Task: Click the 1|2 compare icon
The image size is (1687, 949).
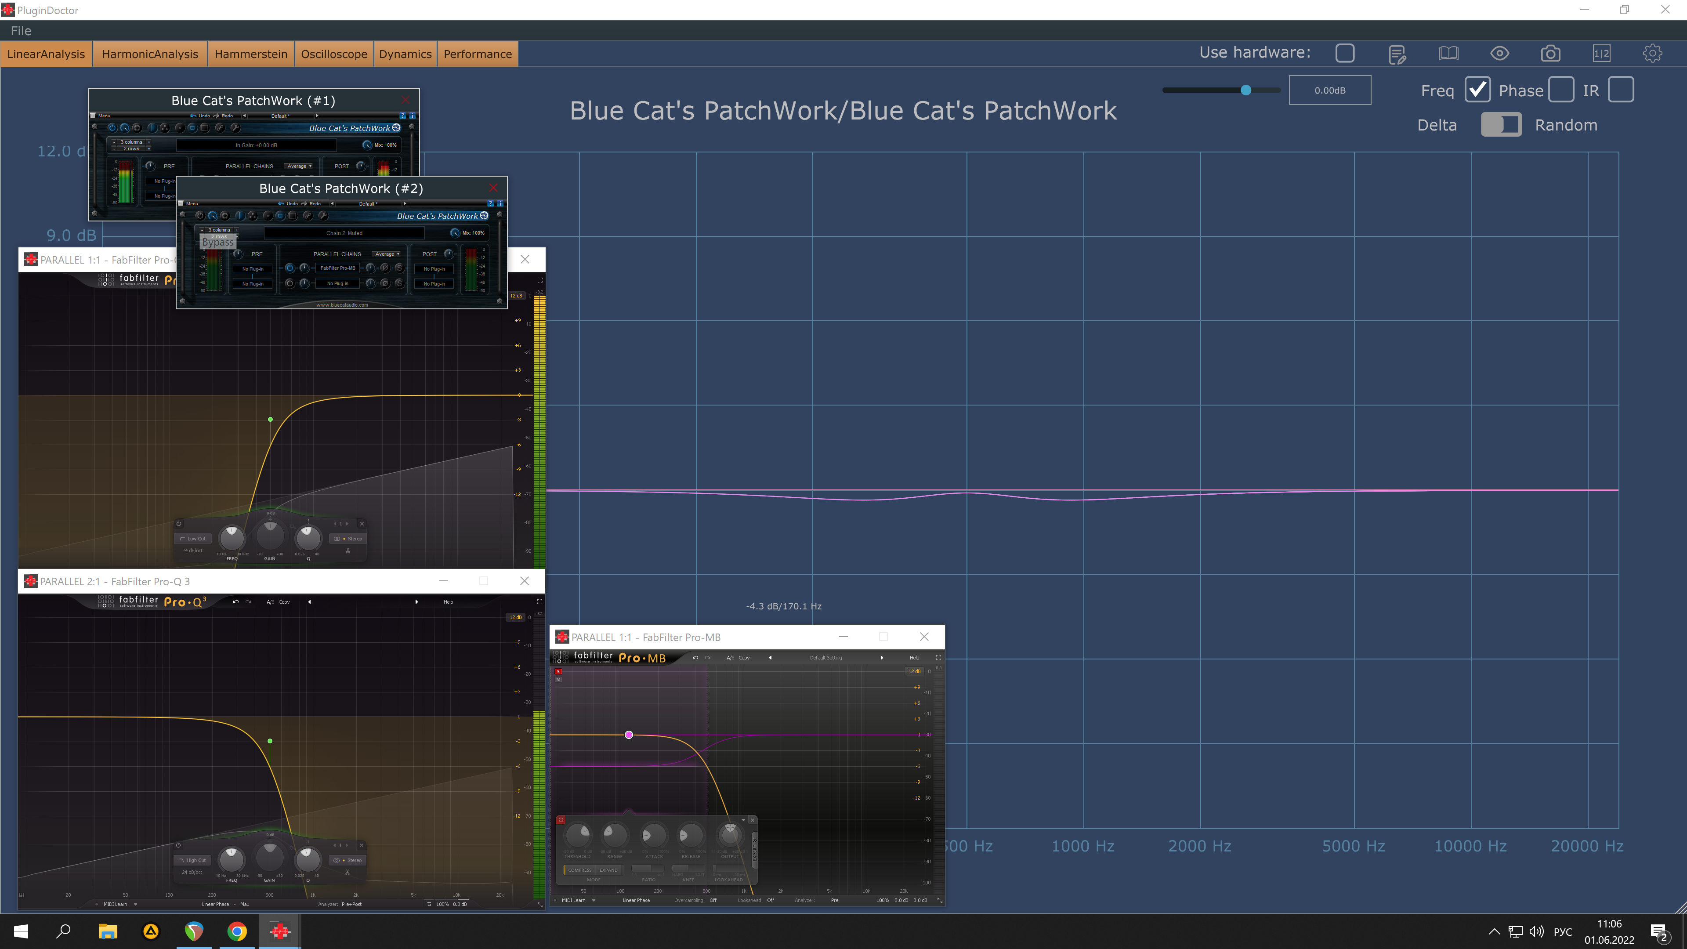Action: (1601, 54)
